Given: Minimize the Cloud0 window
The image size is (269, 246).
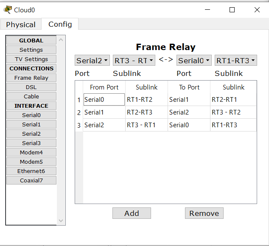Looking at the screenshot, I should 207,10.
